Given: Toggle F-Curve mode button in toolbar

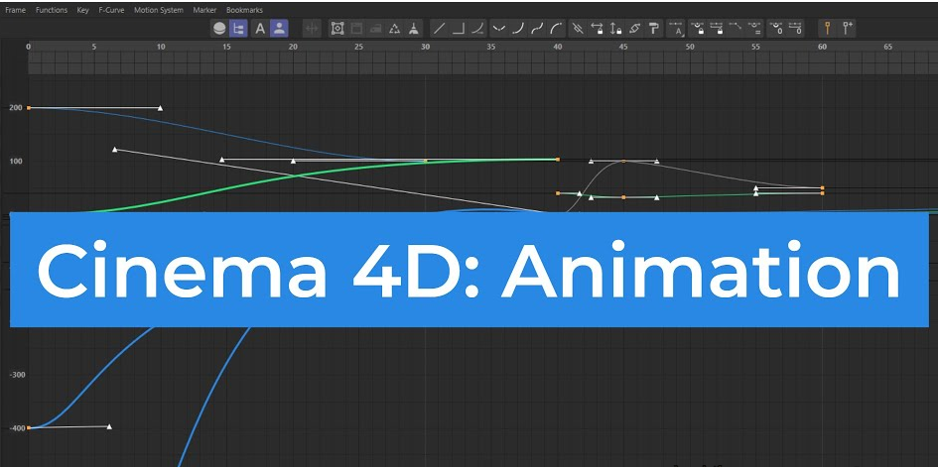Looking at the screenshot, I should pos(239,29).
